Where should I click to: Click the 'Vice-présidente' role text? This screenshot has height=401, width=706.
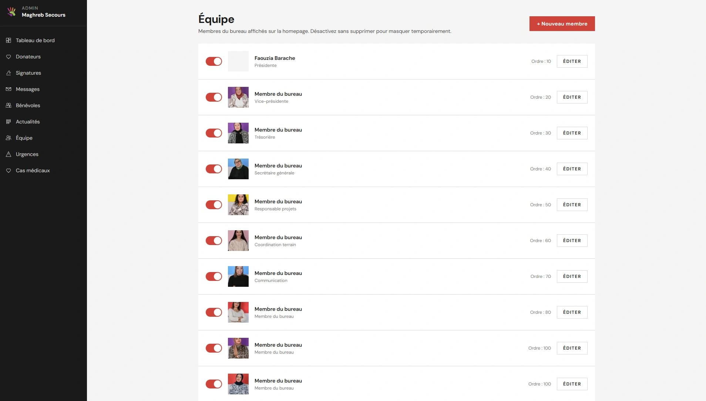(x=271, y=101)
